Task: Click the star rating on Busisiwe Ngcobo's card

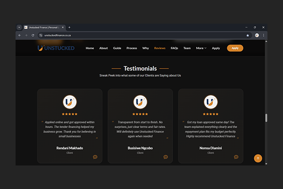Action: [140, 114]
